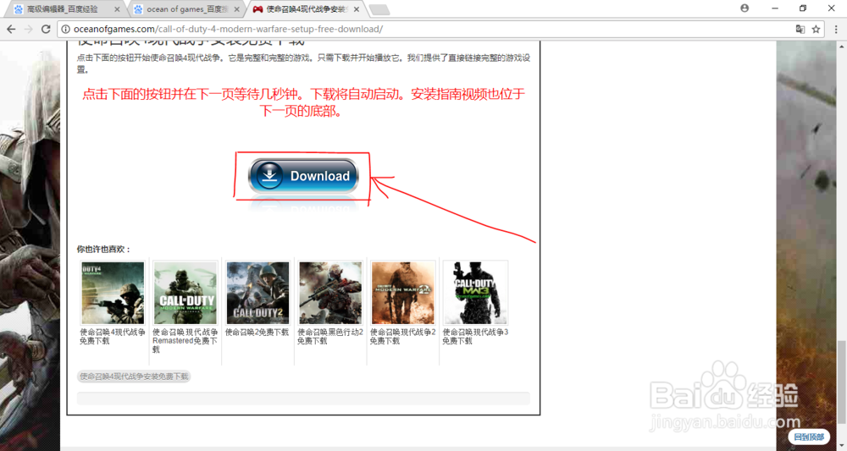Click the 回到顶部 back-to-top button

click(x=809, y=437)
